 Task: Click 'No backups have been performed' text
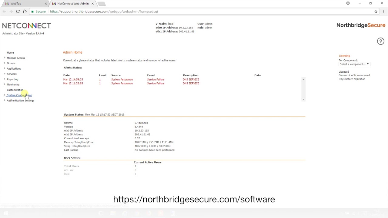155,150
